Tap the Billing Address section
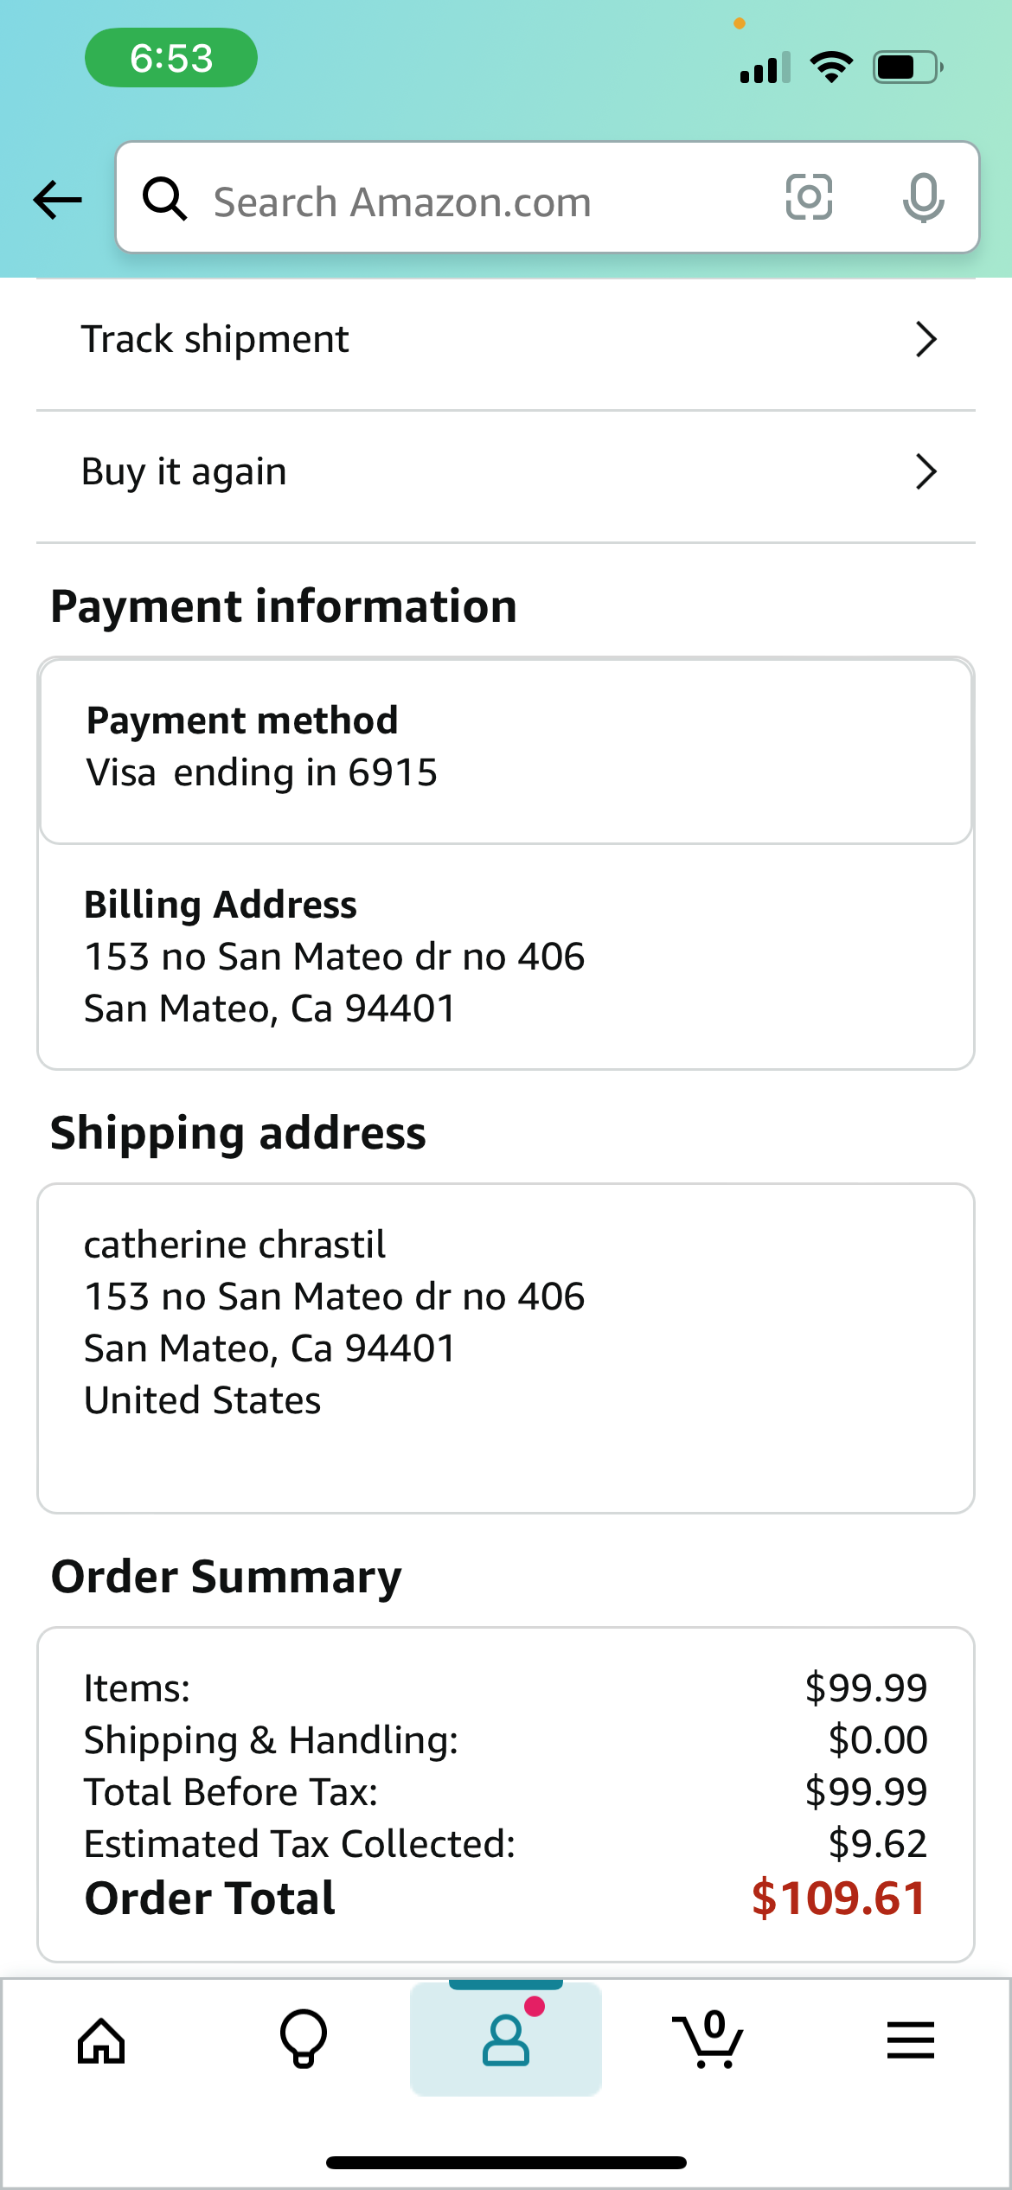This screenshot has width=1012, height=2190. 506,957
